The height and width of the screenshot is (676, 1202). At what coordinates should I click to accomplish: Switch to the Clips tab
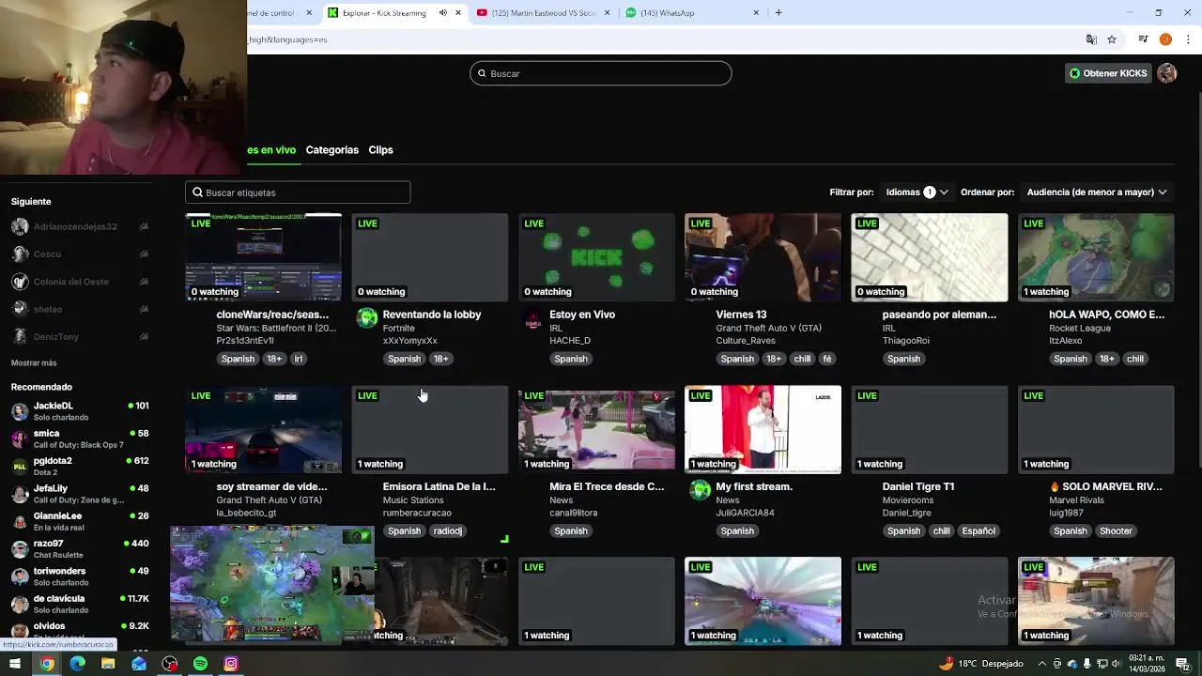[380, 150]
